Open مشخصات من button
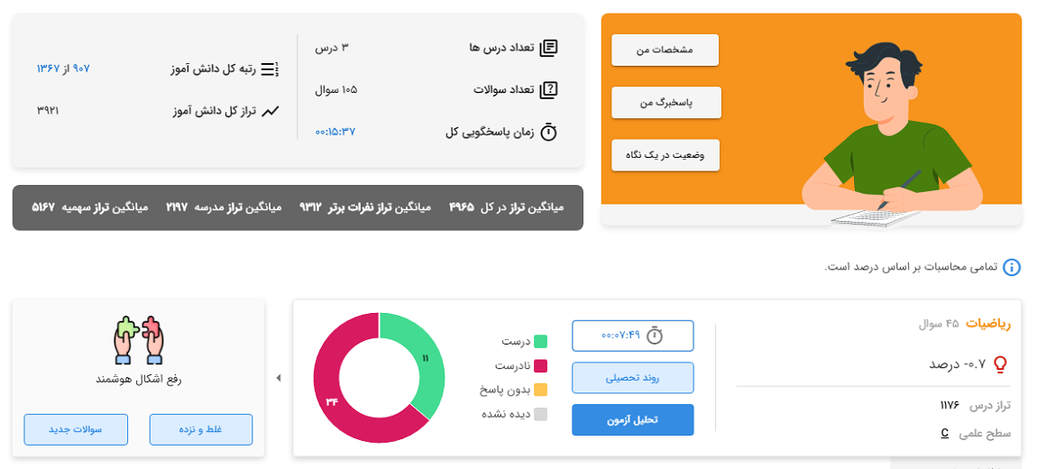Screen dimensions: 1037x469 coord(665,51)
